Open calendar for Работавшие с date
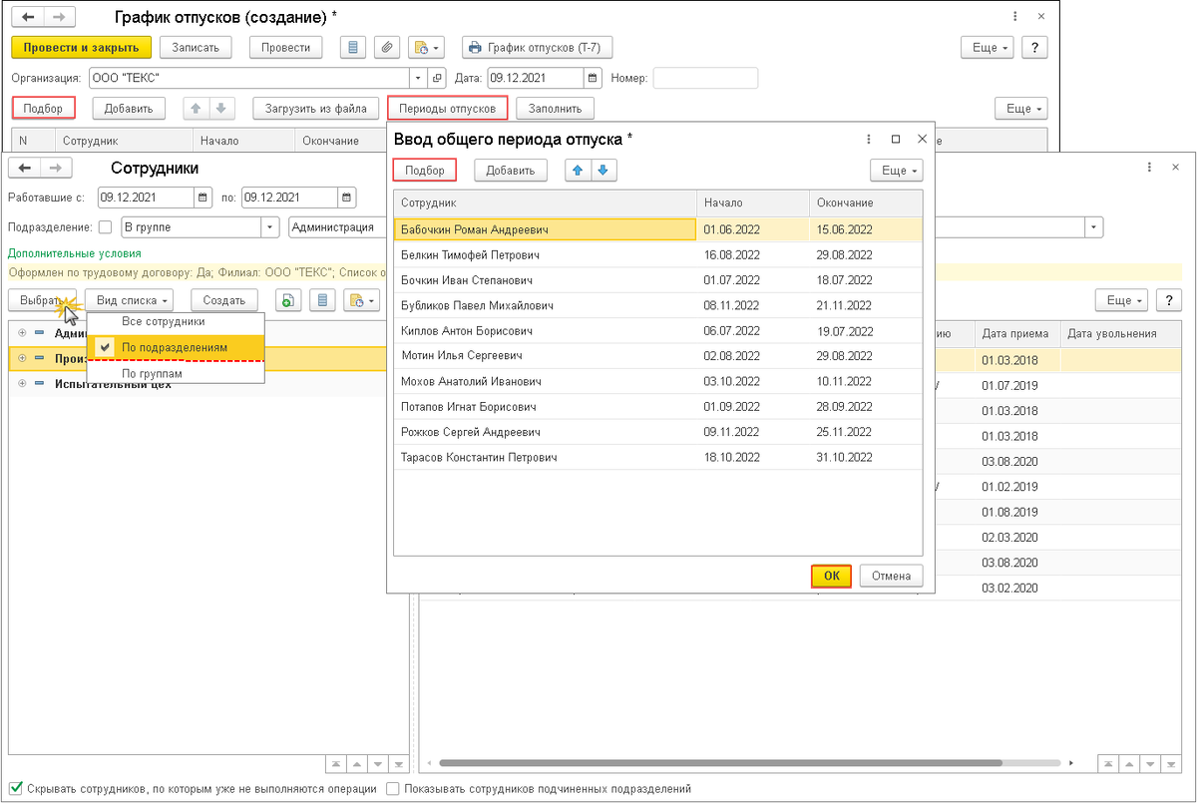 click(x=203, y=198)
